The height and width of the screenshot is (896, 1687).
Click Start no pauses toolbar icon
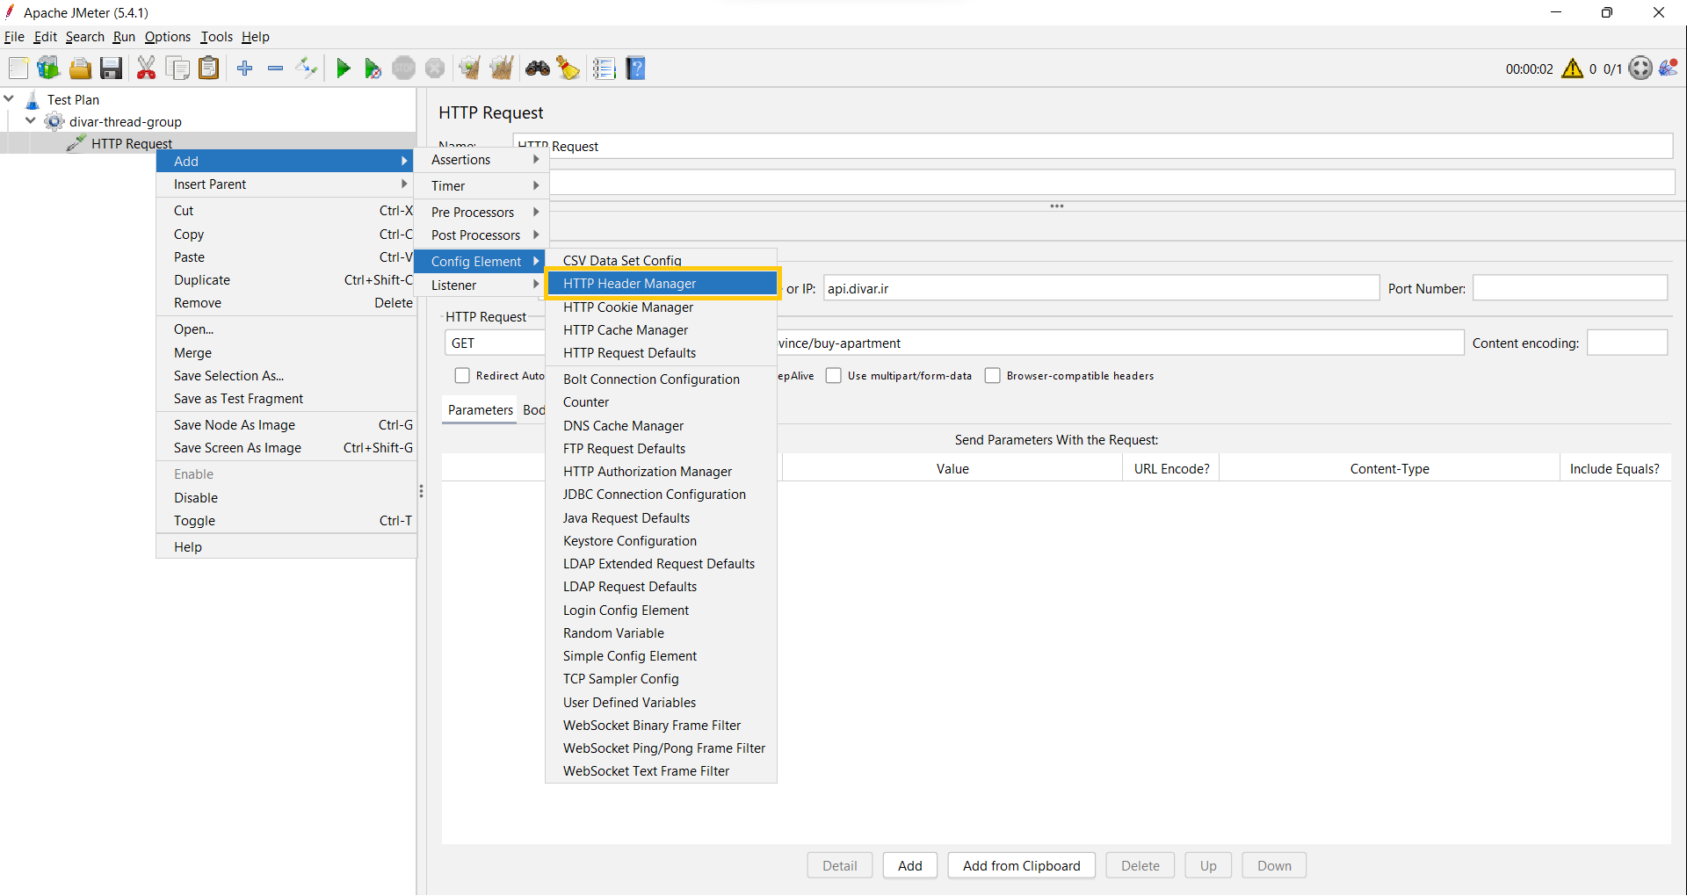click(x=373, y=68)
